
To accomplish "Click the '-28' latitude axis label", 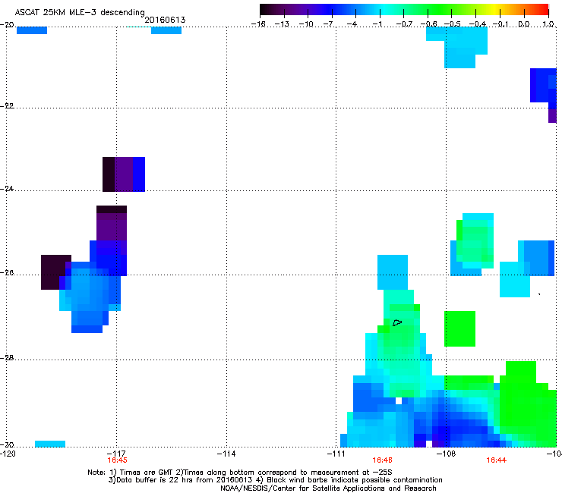I will tap(7, 358).
